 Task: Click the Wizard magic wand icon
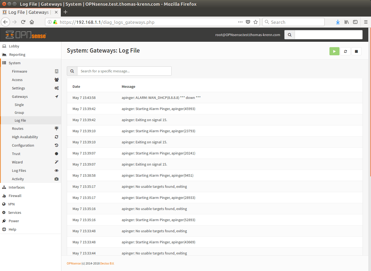coord(56,162)
